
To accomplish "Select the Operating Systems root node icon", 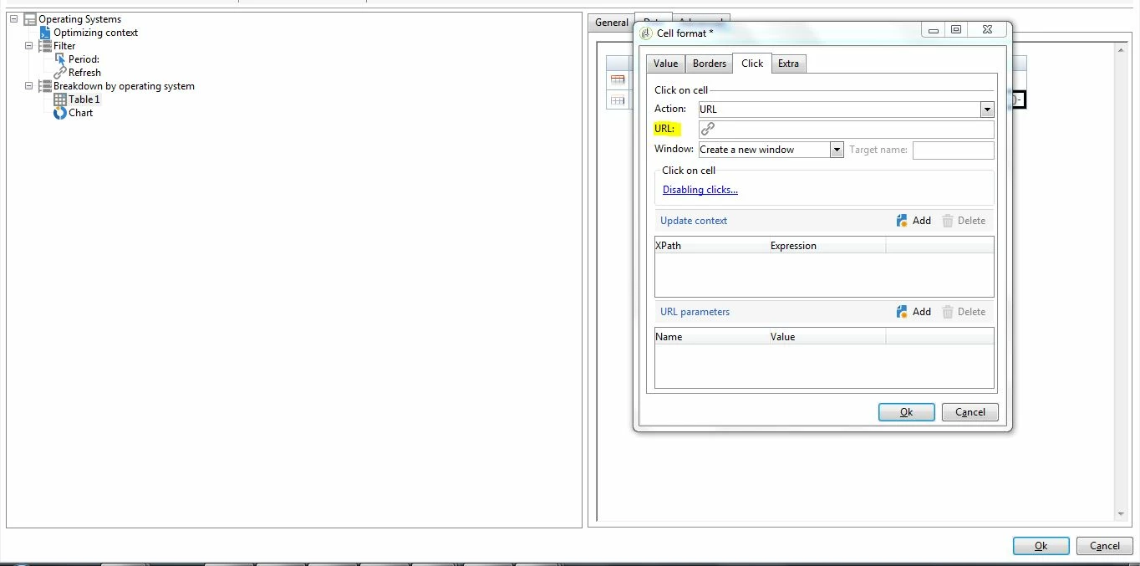I will 29,19.
